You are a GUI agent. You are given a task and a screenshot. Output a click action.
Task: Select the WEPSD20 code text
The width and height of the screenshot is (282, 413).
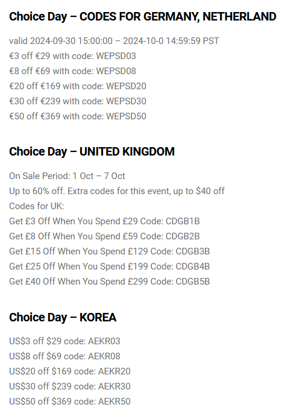point(126,86)
